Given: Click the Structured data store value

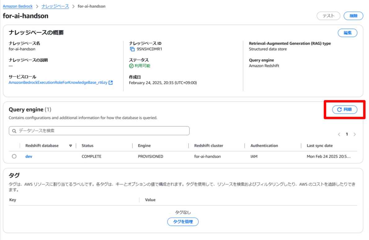Looking at the screenshot, I should pos(268,49).
